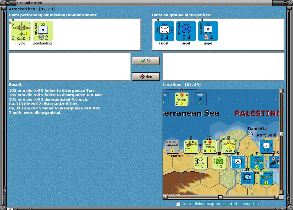Click the map vertical scrollbar up arrow
Screen dimensions: 293x210
[281, 91]
